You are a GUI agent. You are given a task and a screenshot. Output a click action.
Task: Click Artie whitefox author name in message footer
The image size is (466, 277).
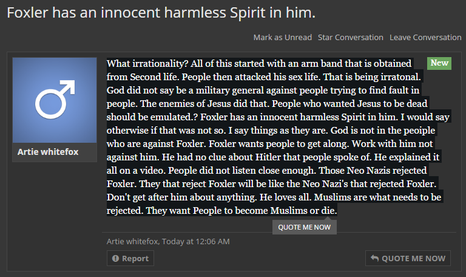pyautogui.click(x=132, y=241)
